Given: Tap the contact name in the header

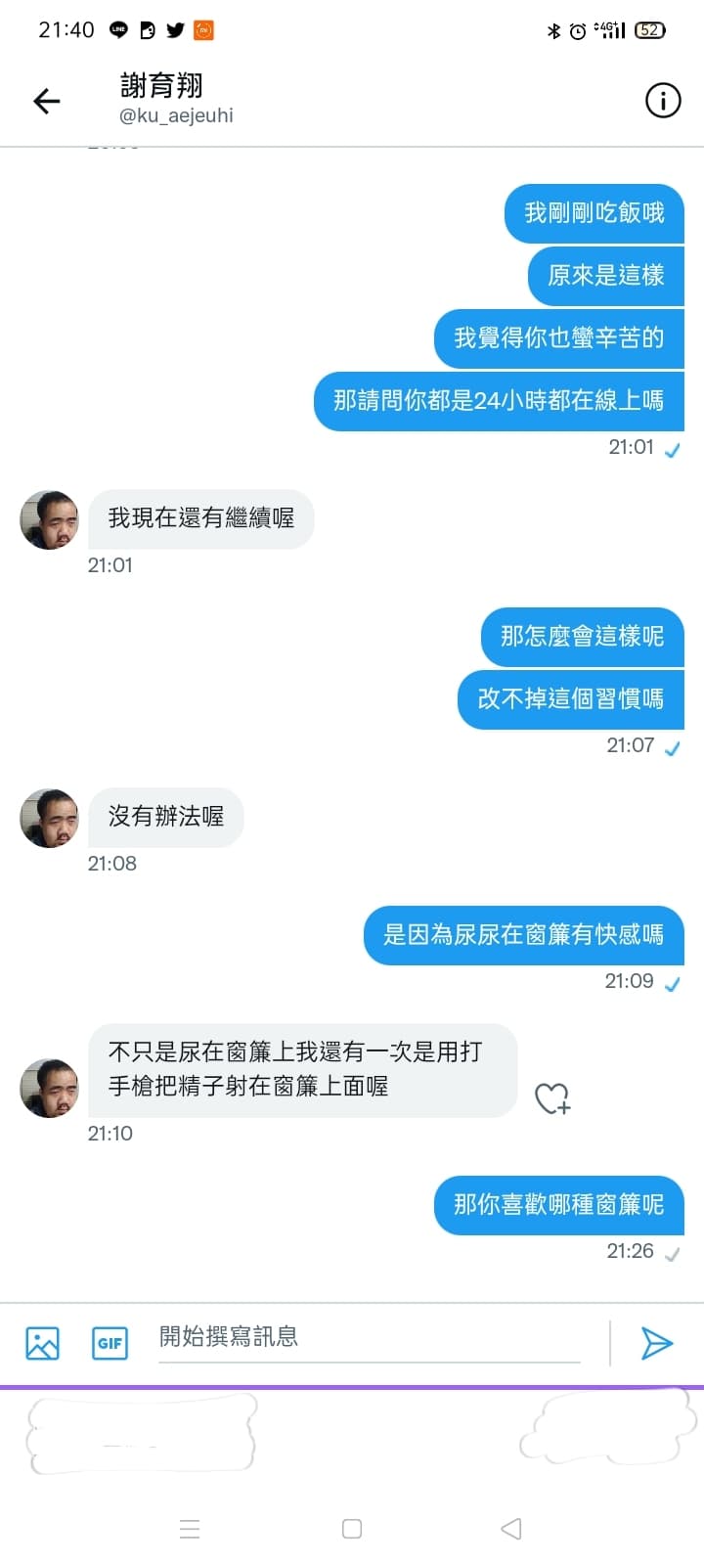Looking at the screenshot, I should coord(161,85).
